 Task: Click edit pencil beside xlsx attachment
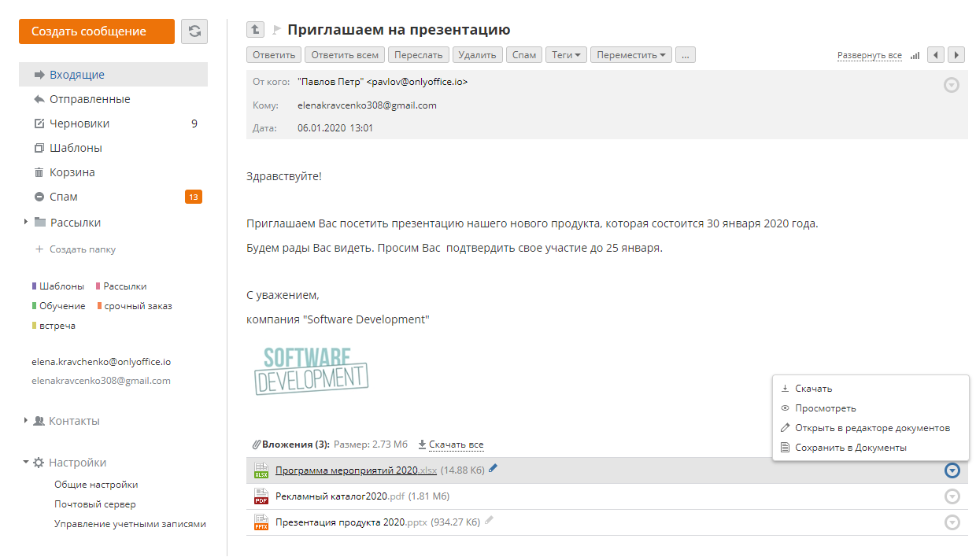(x=493, y=468)
